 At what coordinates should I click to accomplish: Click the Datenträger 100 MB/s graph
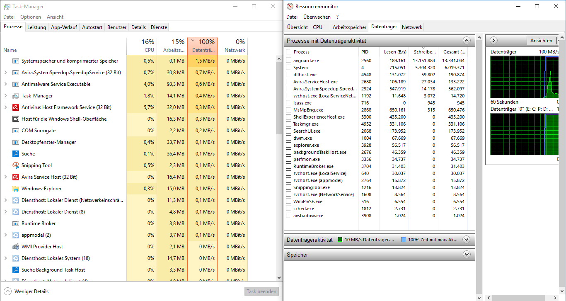(x=524, y=77)
